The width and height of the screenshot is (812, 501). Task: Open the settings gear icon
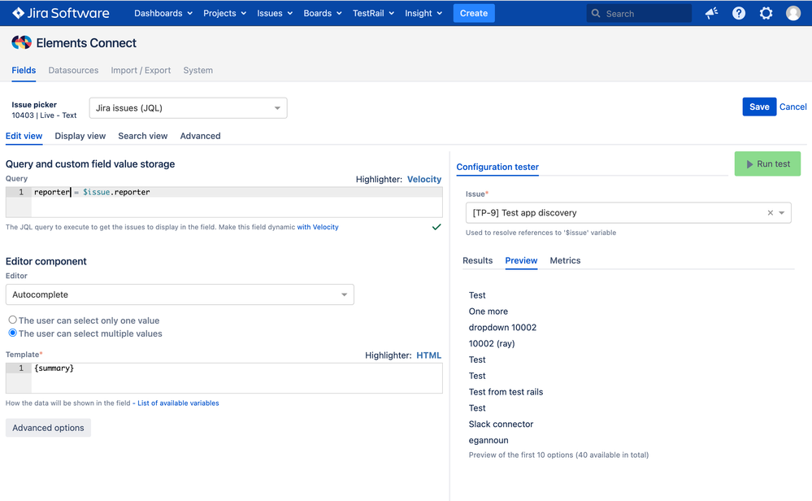coord(766,13)
